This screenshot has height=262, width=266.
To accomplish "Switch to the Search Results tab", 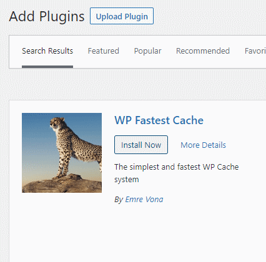I will pyautogui.click(x=47, y=51).
